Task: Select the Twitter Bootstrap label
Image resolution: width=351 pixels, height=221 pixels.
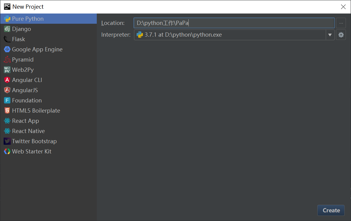Action: (34, 141)
